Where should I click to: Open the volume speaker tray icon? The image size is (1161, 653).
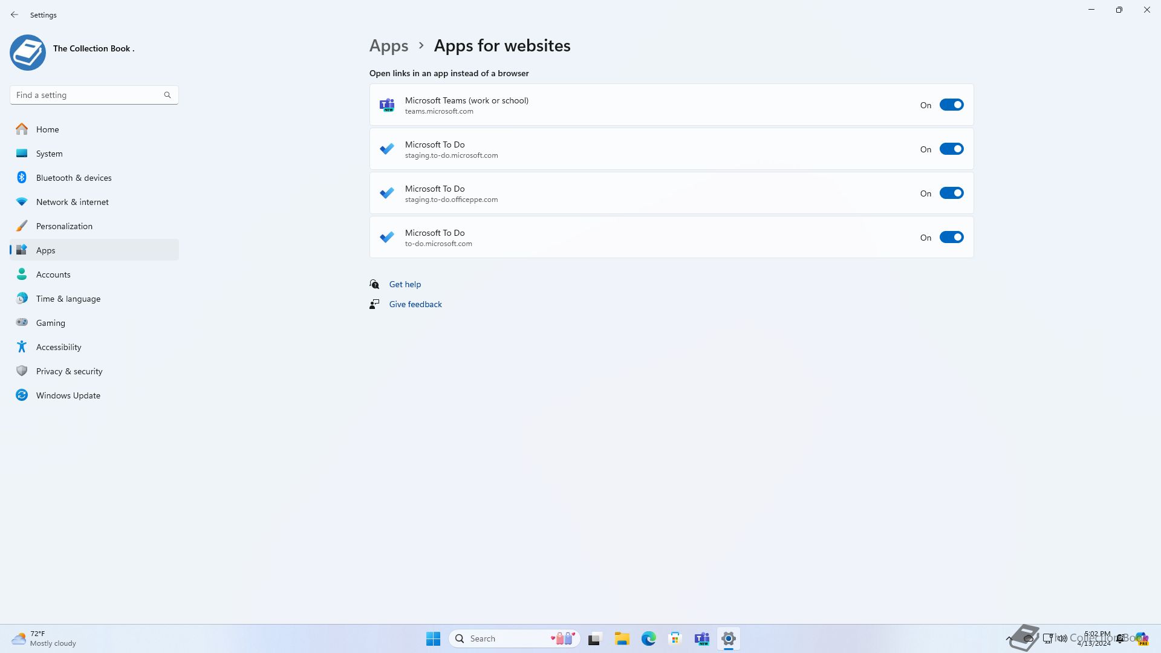[1062, 638]
